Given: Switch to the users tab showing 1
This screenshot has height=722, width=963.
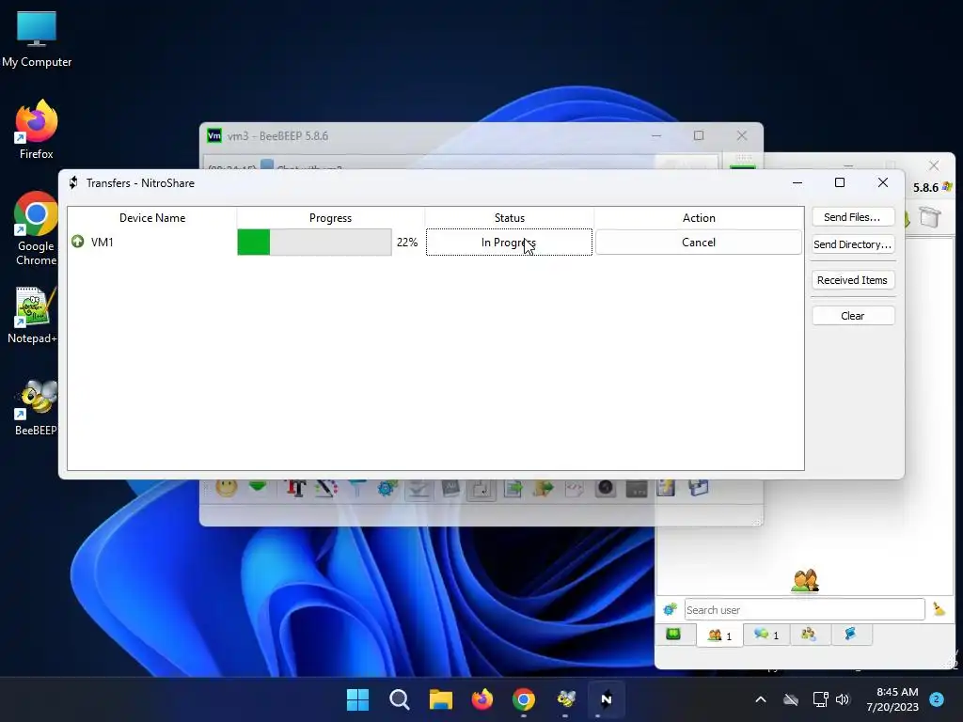Looking at the screenshot, I should coord(719,636).
